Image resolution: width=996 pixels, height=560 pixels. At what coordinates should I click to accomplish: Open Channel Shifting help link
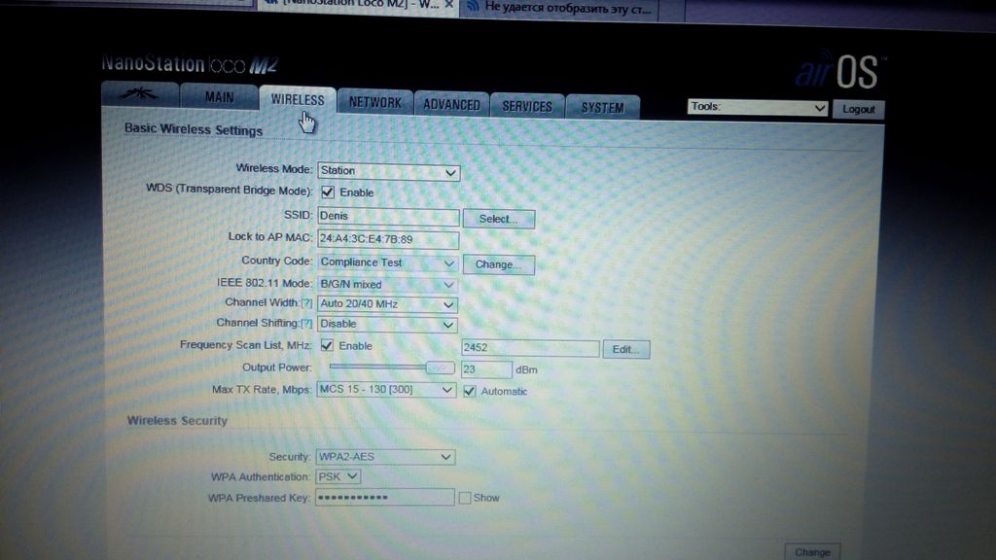pos(306,323)
